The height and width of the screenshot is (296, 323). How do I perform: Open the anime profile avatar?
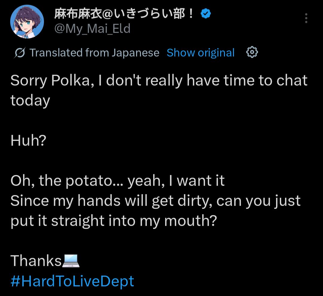click(27, 22)
